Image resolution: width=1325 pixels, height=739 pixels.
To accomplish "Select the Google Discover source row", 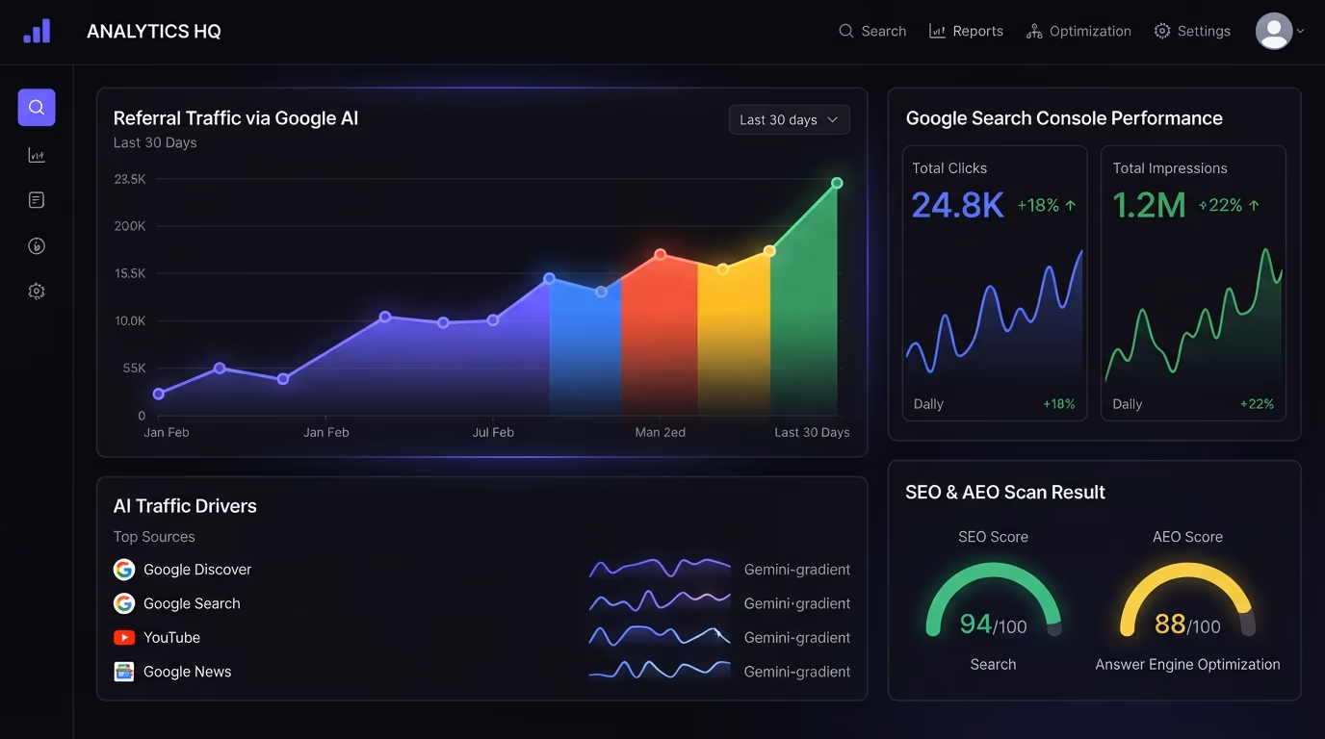I will [x=481, y=570].
